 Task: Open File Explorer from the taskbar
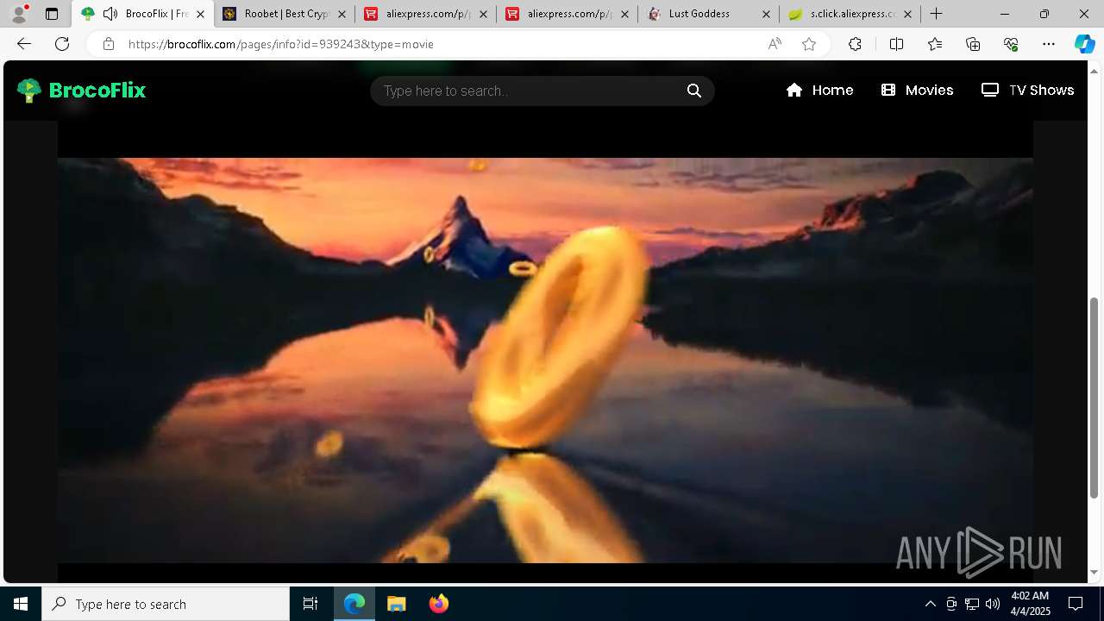click(397, 604)
